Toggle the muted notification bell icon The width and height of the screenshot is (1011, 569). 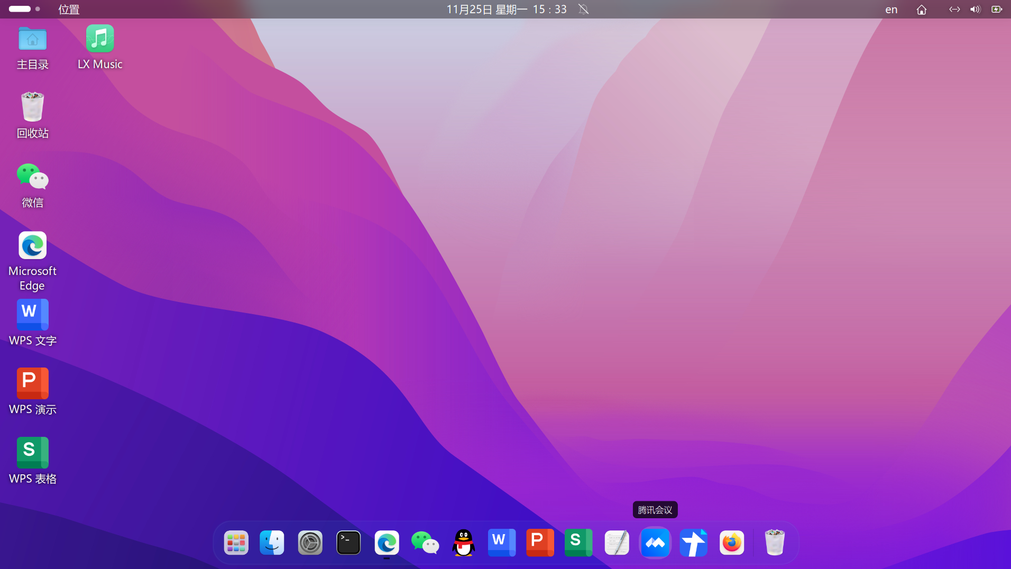click(x=583, y=9)
